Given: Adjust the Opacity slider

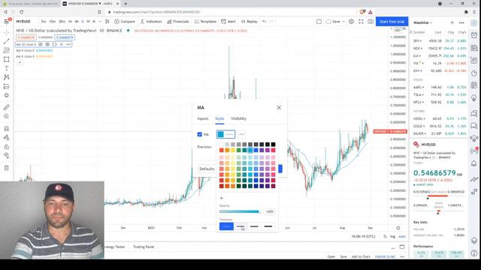Looking at the screenshot, I should pyautogui.click(x=240, y=211).
